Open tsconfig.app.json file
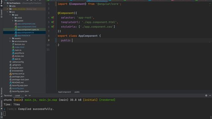This screenshot has width=212, height=119. tap(20, 85)
